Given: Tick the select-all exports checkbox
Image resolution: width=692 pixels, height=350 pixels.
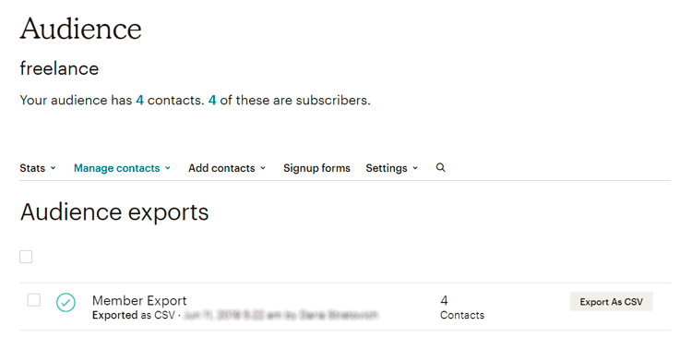Looking at the screenshot, I should tap(26, 257).
